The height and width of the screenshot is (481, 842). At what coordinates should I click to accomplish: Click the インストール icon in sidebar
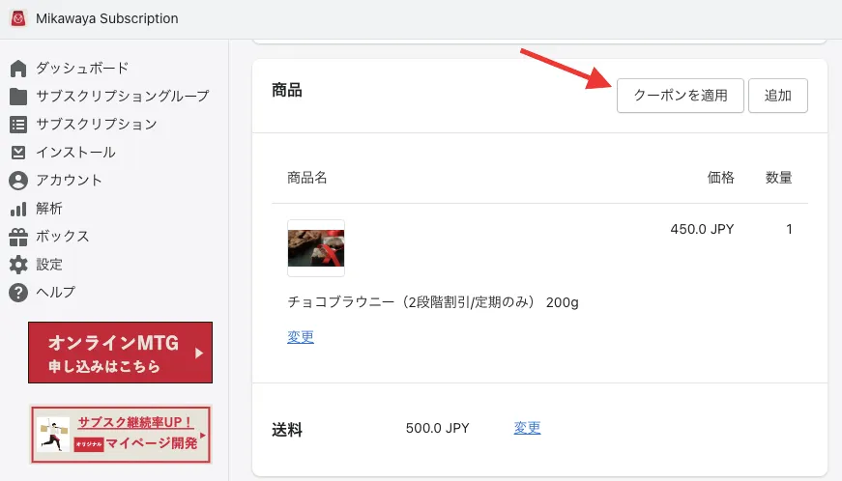(x=18, y=153)
